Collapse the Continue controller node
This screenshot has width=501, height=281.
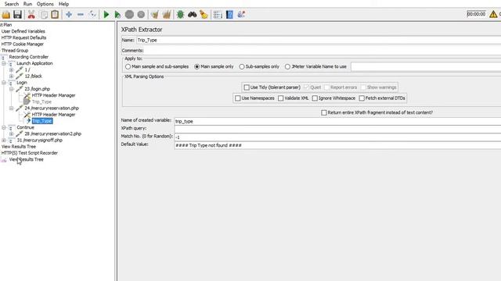click(4, 127)
